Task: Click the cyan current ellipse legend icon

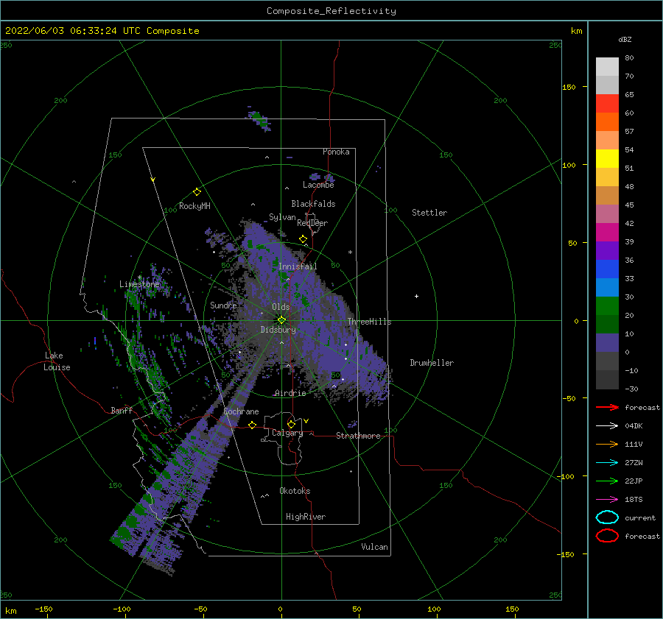Action: [607, 517]
